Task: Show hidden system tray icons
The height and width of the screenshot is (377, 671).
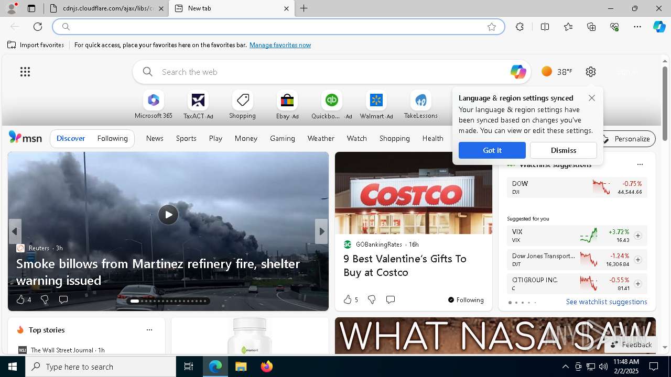Action: click(x=565, y=367)
